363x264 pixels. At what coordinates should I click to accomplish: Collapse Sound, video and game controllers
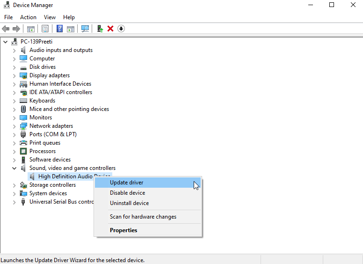(15, 168)
